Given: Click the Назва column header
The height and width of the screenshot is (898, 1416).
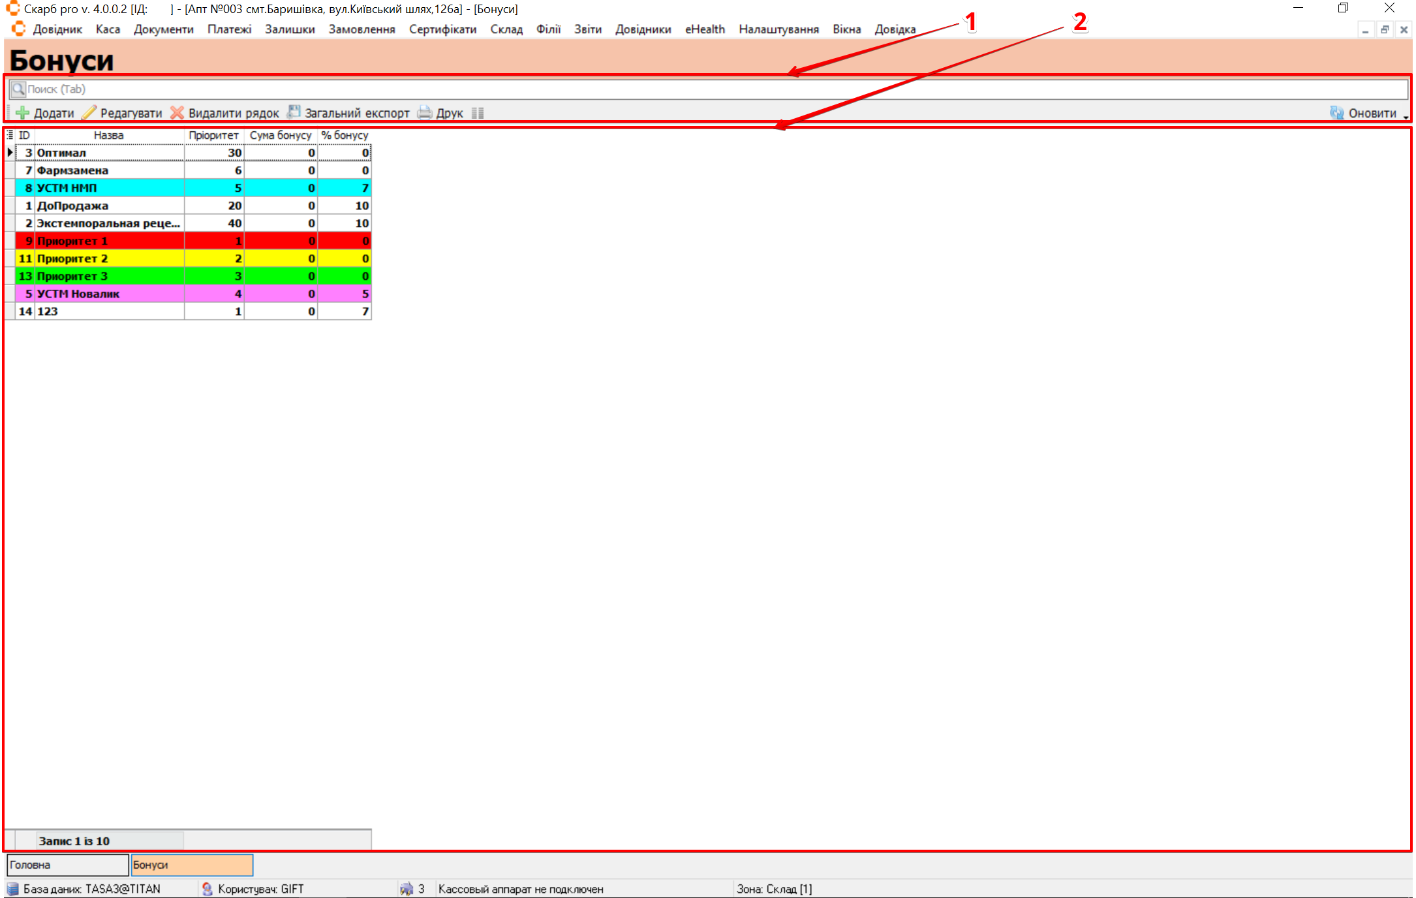Looking at the screenshot, I should click(108, 135).
